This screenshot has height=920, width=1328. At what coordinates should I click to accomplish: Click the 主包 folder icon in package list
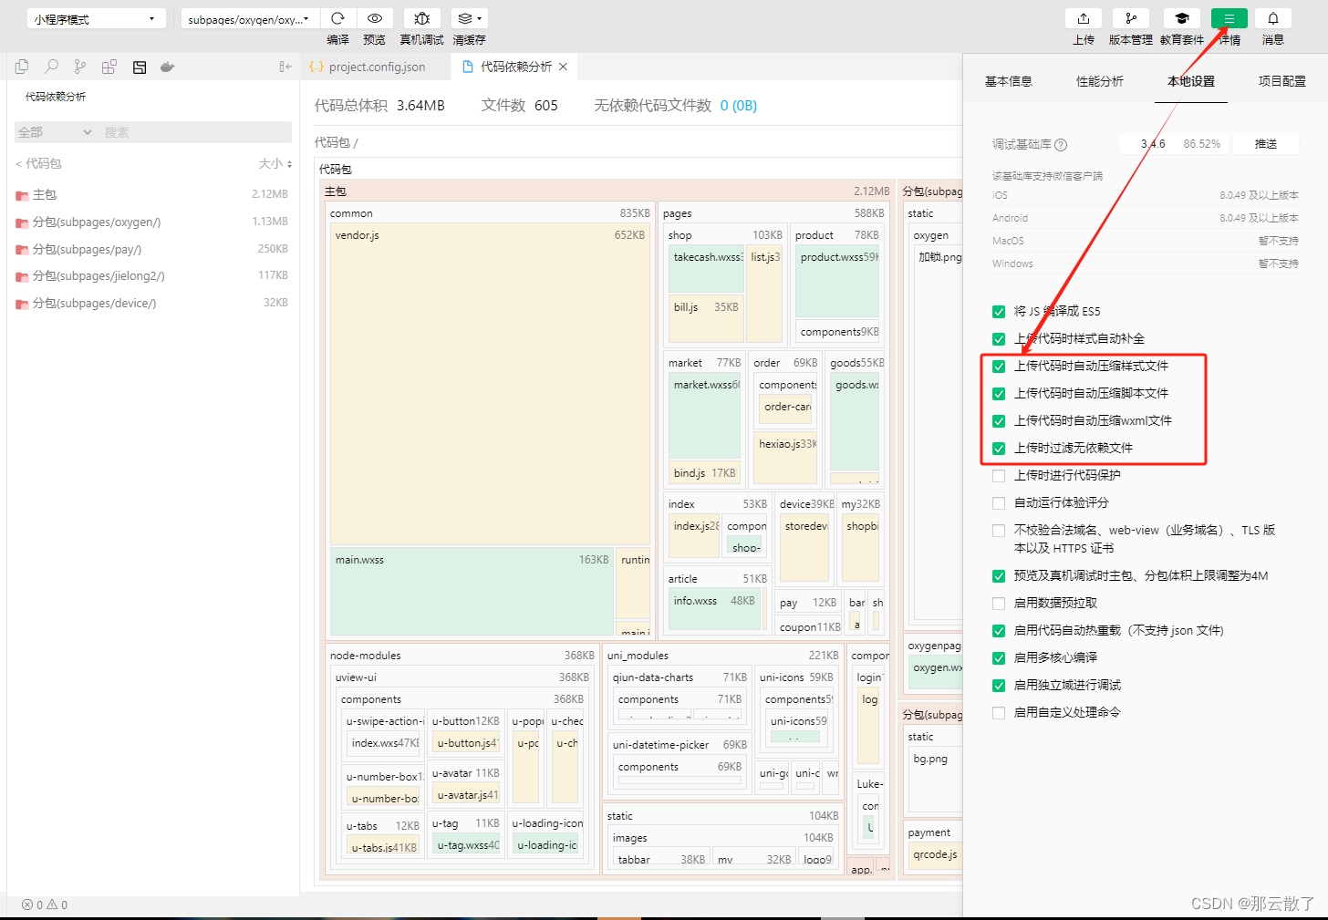22,195
